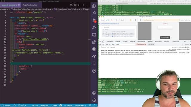Split the editor to the right
Viewport: 191px width, 107px height.
76,5
